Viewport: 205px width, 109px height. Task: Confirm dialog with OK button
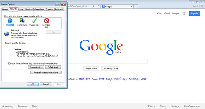[33, 84]
